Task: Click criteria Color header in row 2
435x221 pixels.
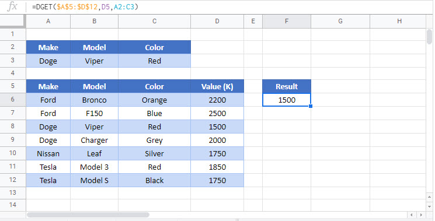Action: (155, 47)
